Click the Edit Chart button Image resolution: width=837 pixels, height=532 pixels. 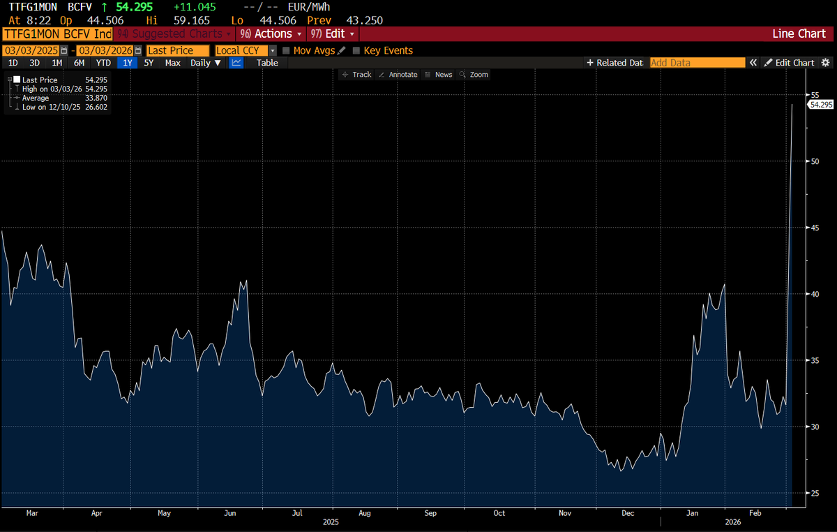[x=789, y=63]
